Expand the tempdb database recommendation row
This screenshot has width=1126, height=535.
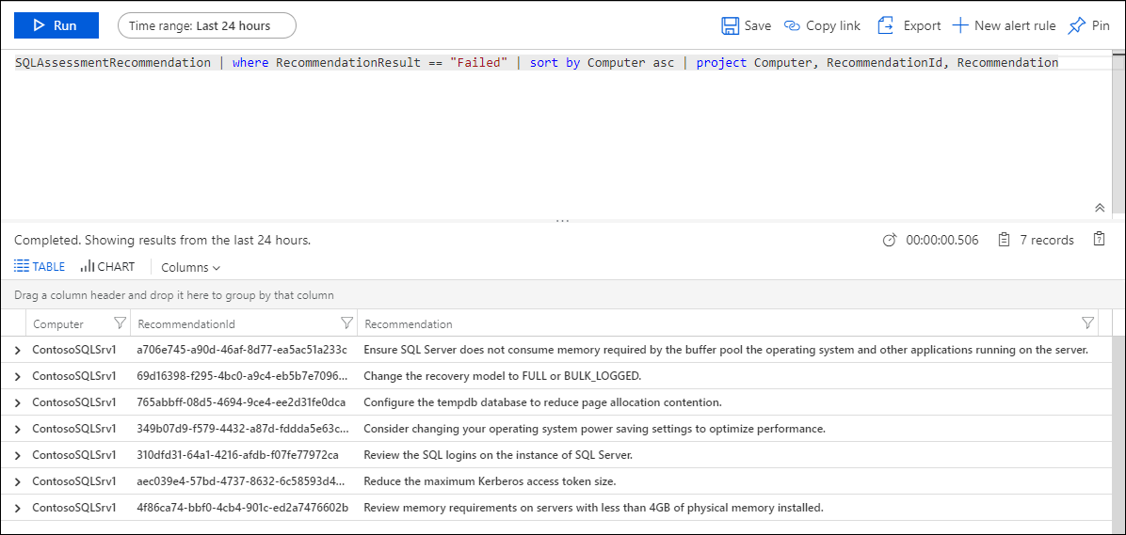18,403
